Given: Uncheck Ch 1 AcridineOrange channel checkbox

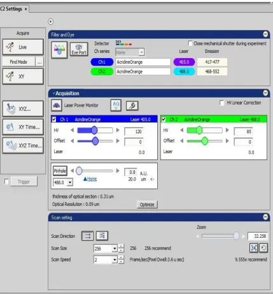Looking at the screenshot, I should [x=54, y=119].
